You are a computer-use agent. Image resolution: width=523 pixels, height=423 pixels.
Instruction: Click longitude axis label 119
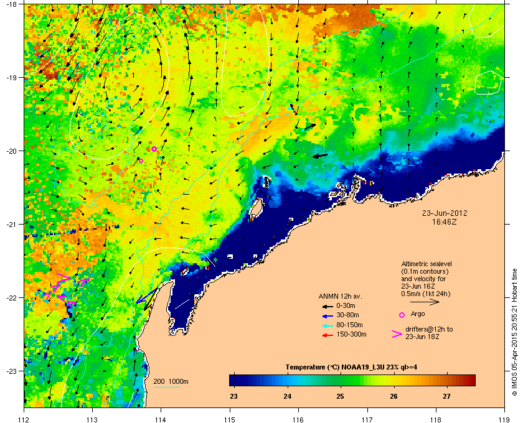(504, 420)
